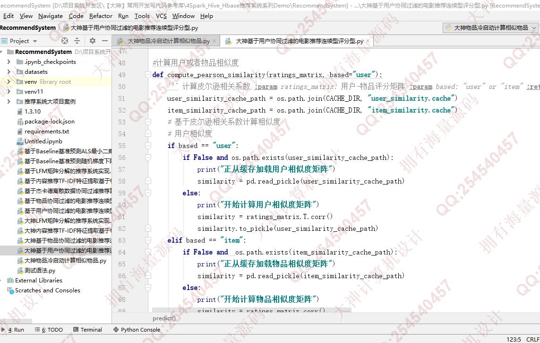The width and height of the screenshot is (540, 343).
Task: Select requirements.txt file
Action: 46,132
